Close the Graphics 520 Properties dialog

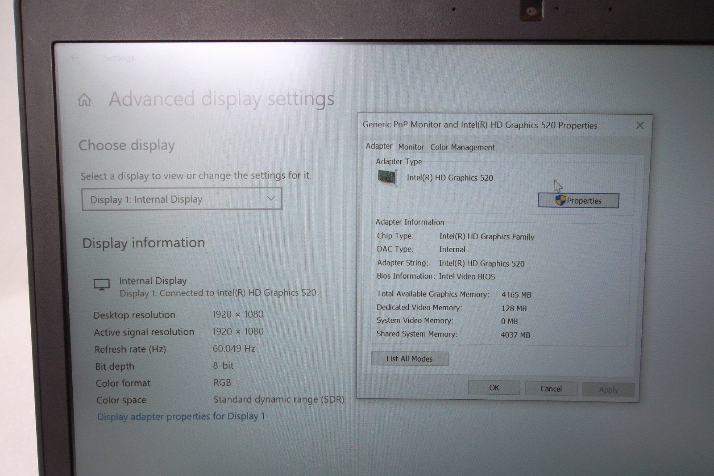[x=640, y=125]
